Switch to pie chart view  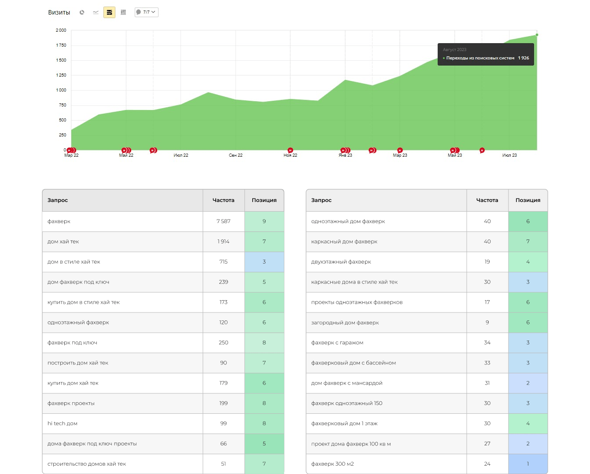[x=82, y=12]
